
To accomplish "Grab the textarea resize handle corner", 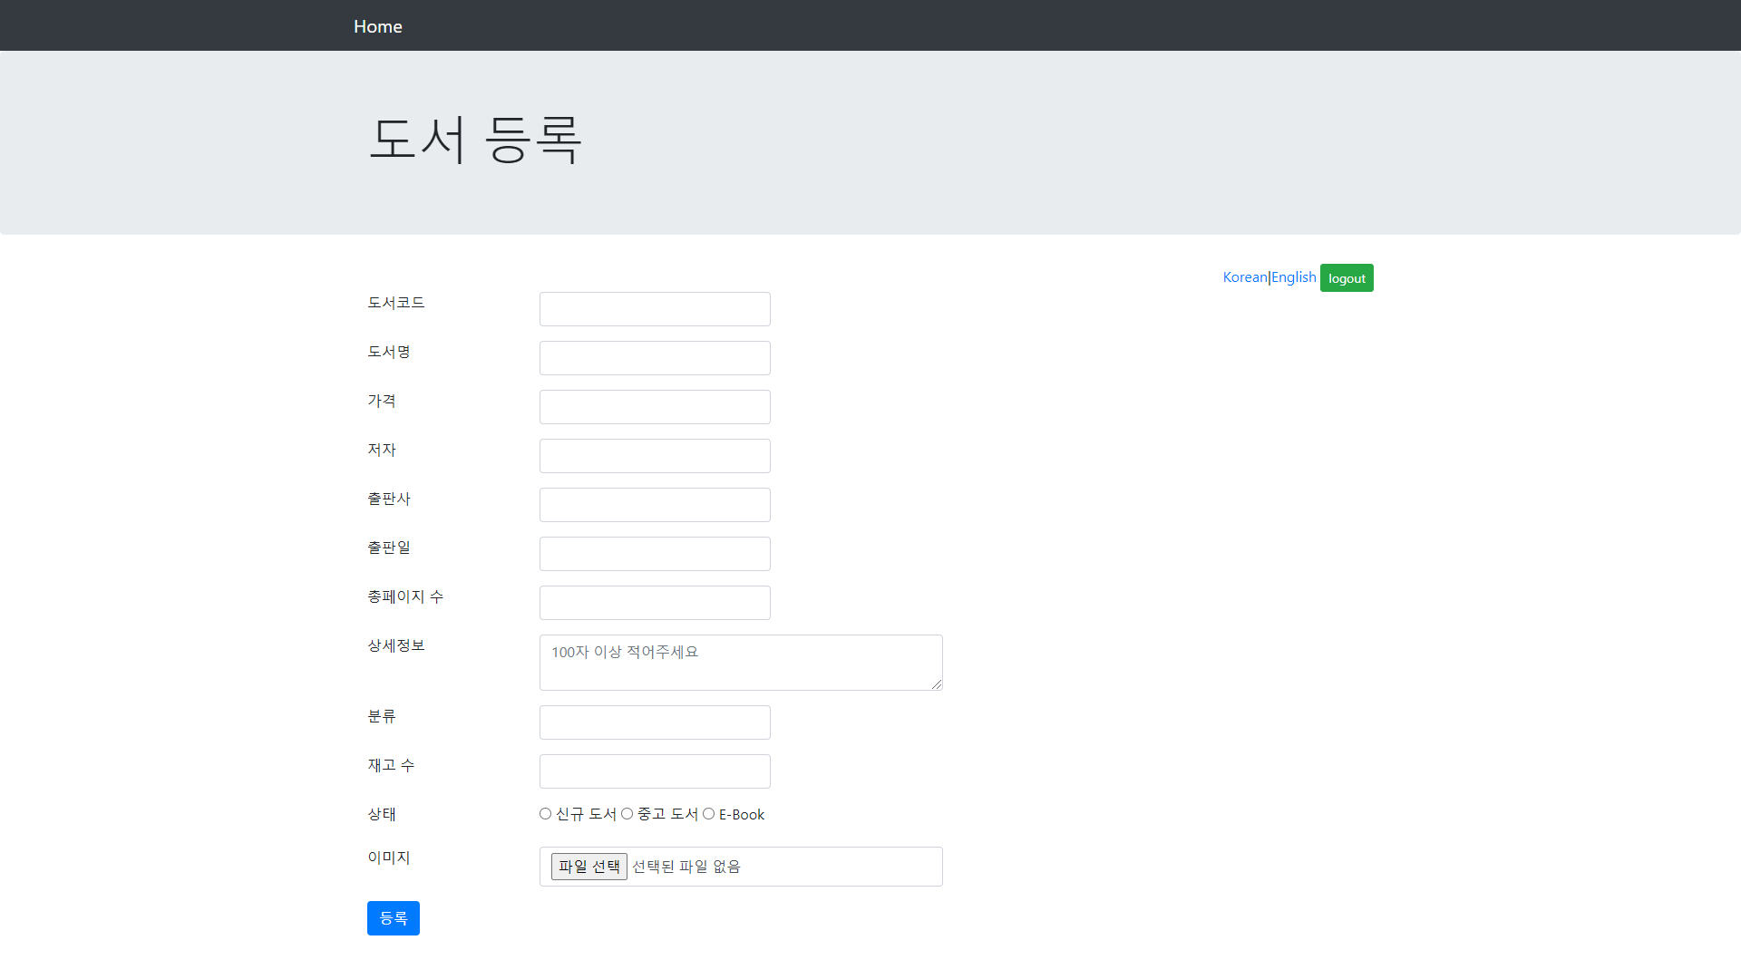I will click(x=937, y=684).
